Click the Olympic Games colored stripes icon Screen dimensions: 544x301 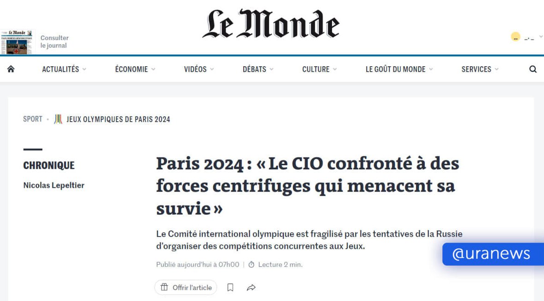[58, 119]
